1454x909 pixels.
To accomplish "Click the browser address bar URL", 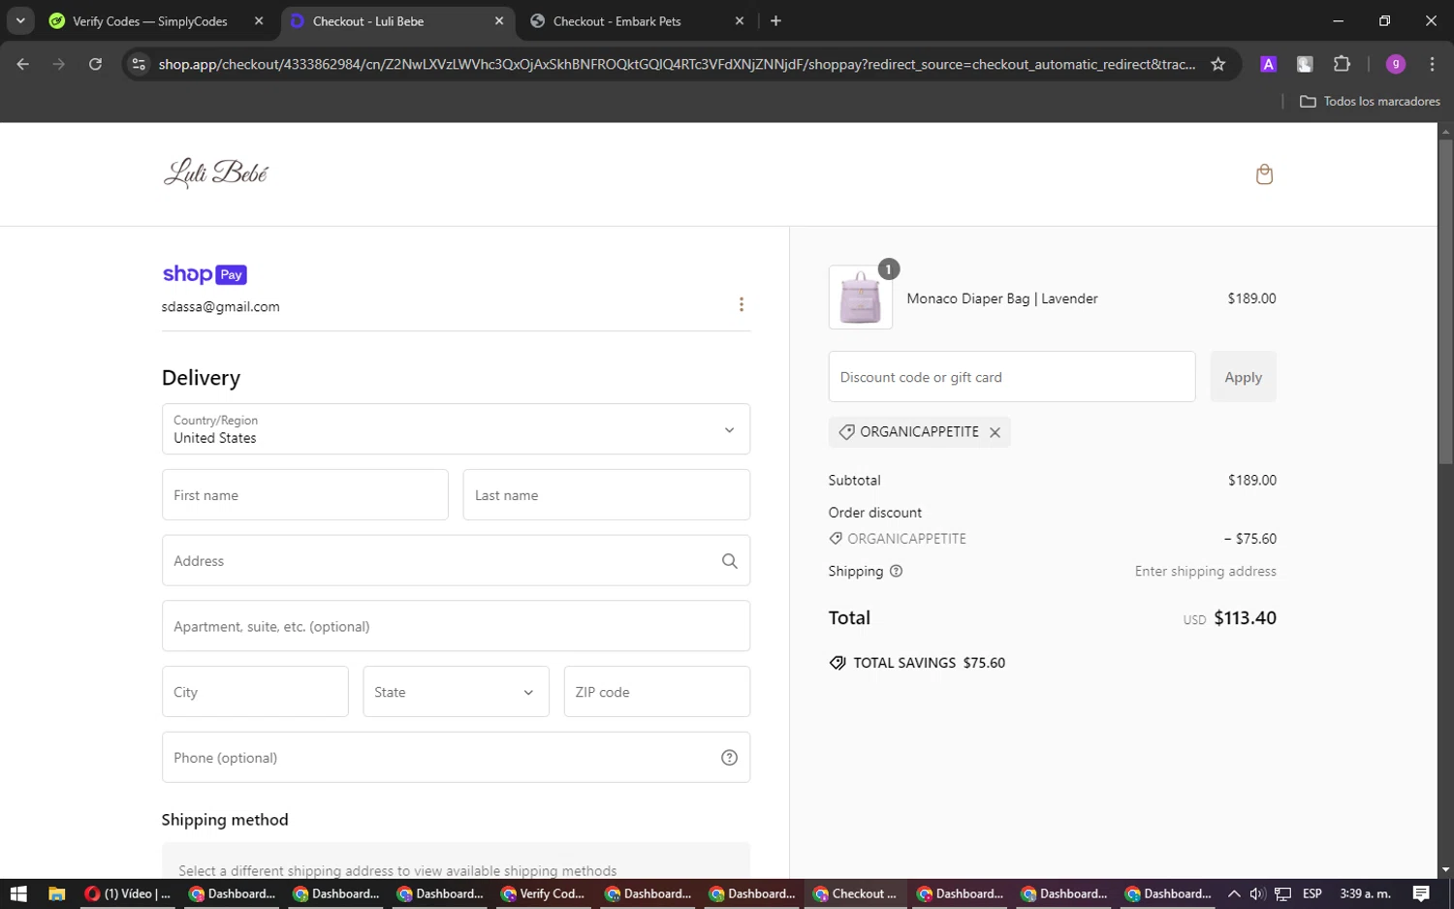I will coord(676,64).
